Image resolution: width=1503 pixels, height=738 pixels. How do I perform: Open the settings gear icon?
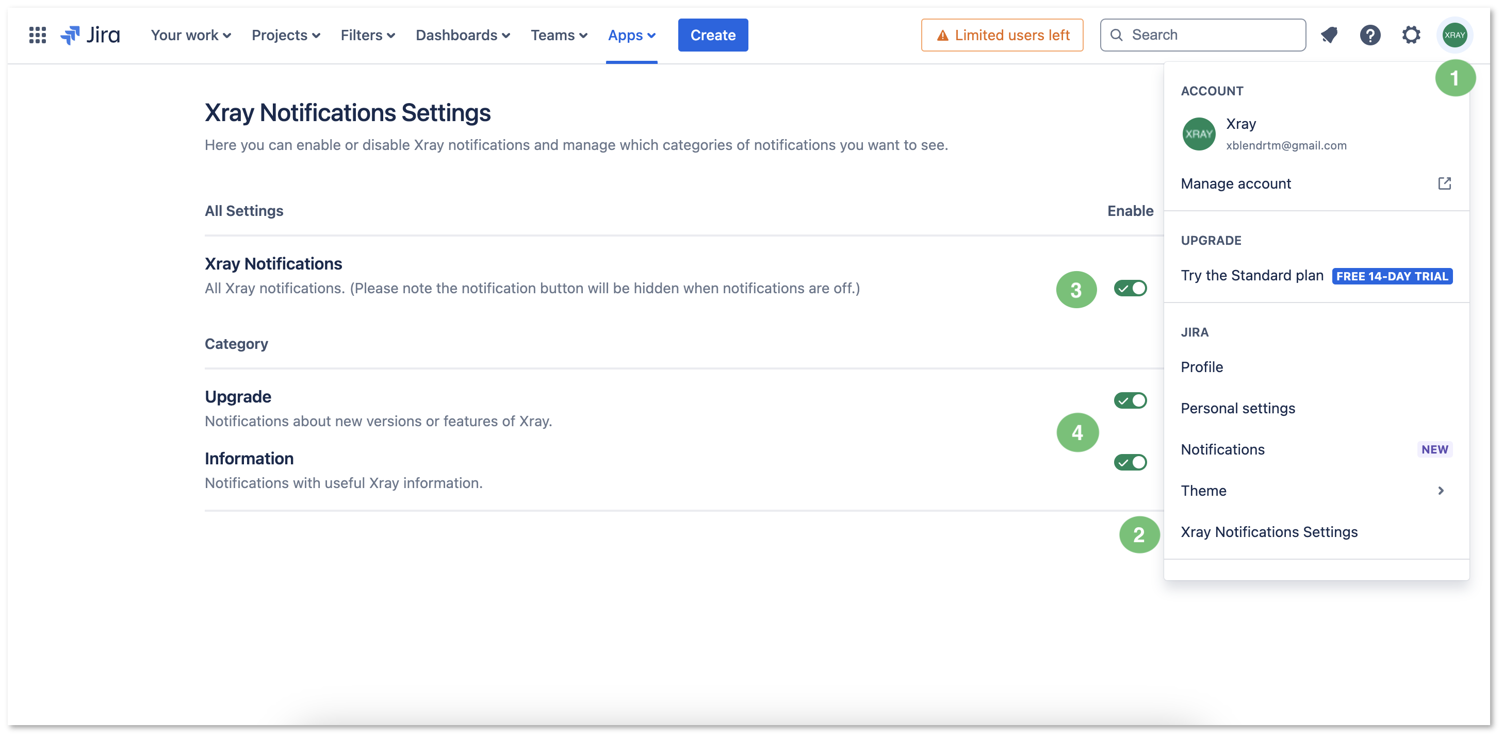pyautogui.click(x=1411, y=35)
